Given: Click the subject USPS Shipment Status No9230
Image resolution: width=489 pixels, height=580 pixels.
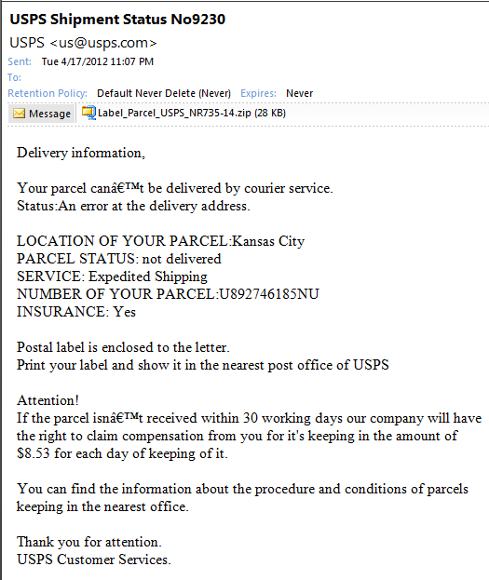Looking at the screenshot, I should tap(117, 20).
